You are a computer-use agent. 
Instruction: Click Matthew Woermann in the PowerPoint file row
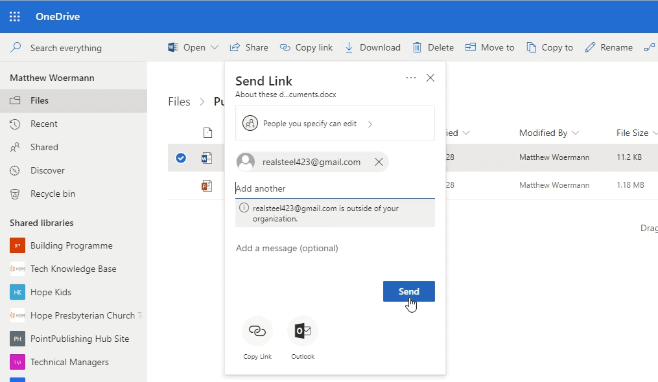[554, 185]
